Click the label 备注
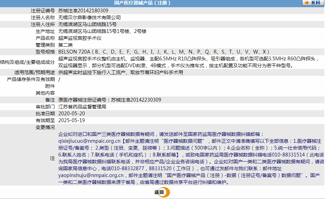This screenshot has height=199, width=325. coord(50,100)
